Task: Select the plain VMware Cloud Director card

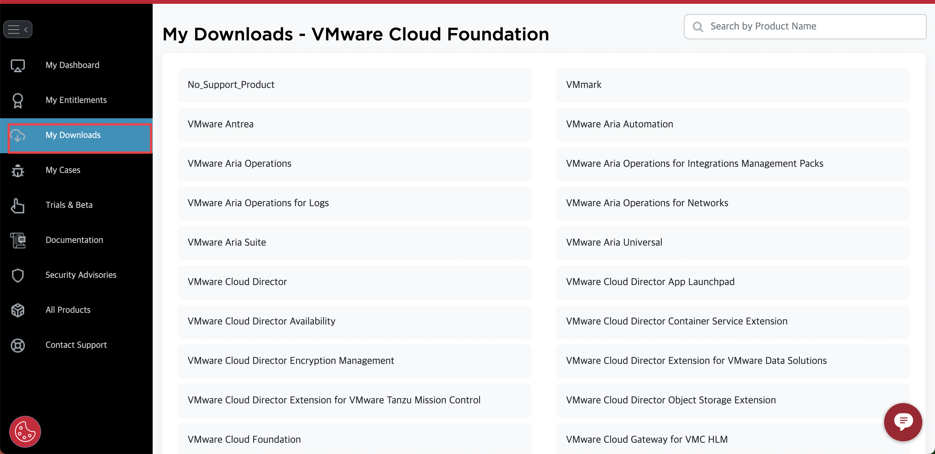Action: (x=354, y=282)
